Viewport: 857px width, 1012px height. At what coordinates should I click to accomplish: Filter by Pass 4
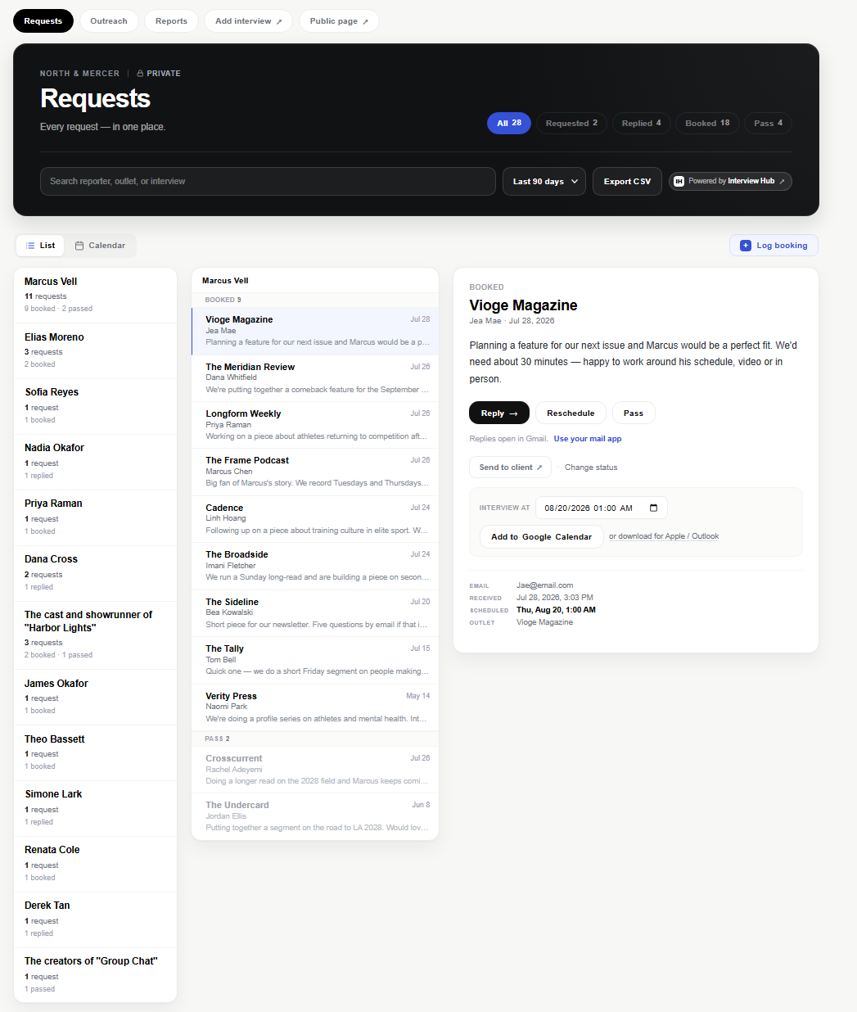768,123
